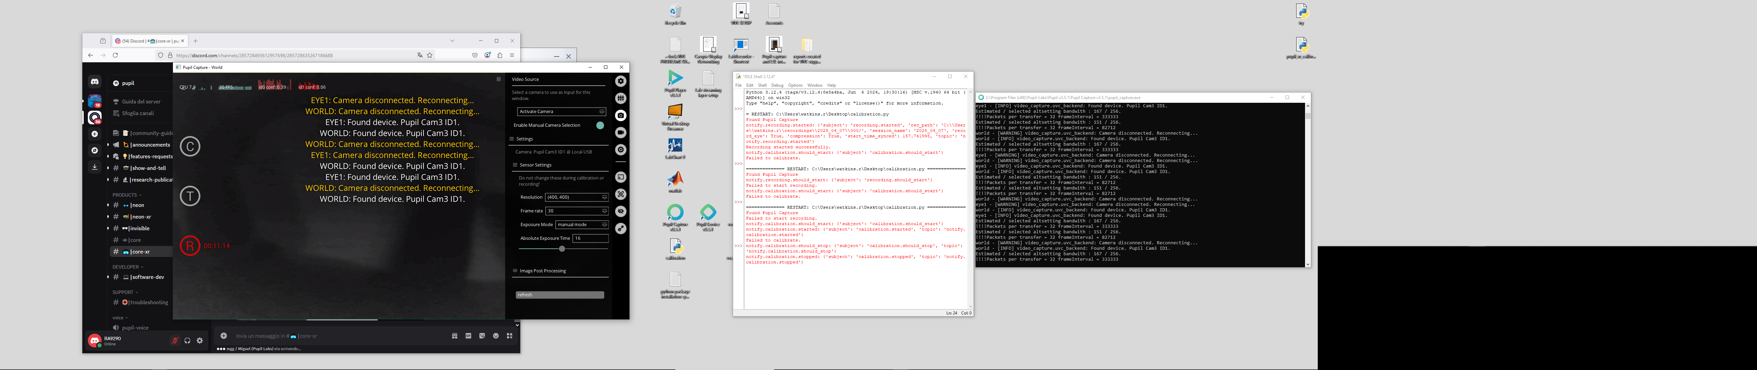Select the LabChart 8 desktop icon
The width and height of the screenshot is (1757, 370).
click(x=675, y=149)
